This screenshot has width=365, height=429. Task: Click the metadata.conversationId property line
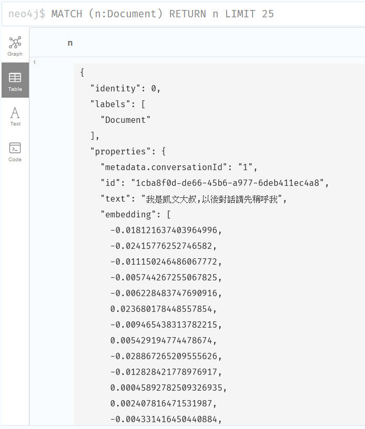(x=179, y=167)
